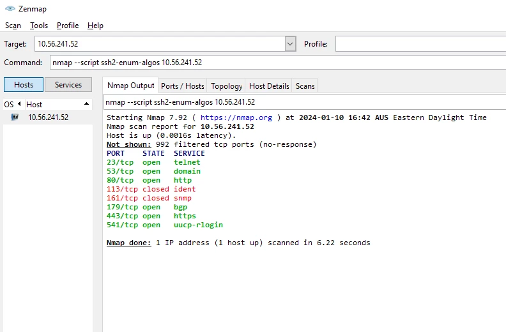Viewport: 506px width, 332px height.
Task: Open the Help menu
Action: coord(95,26)
